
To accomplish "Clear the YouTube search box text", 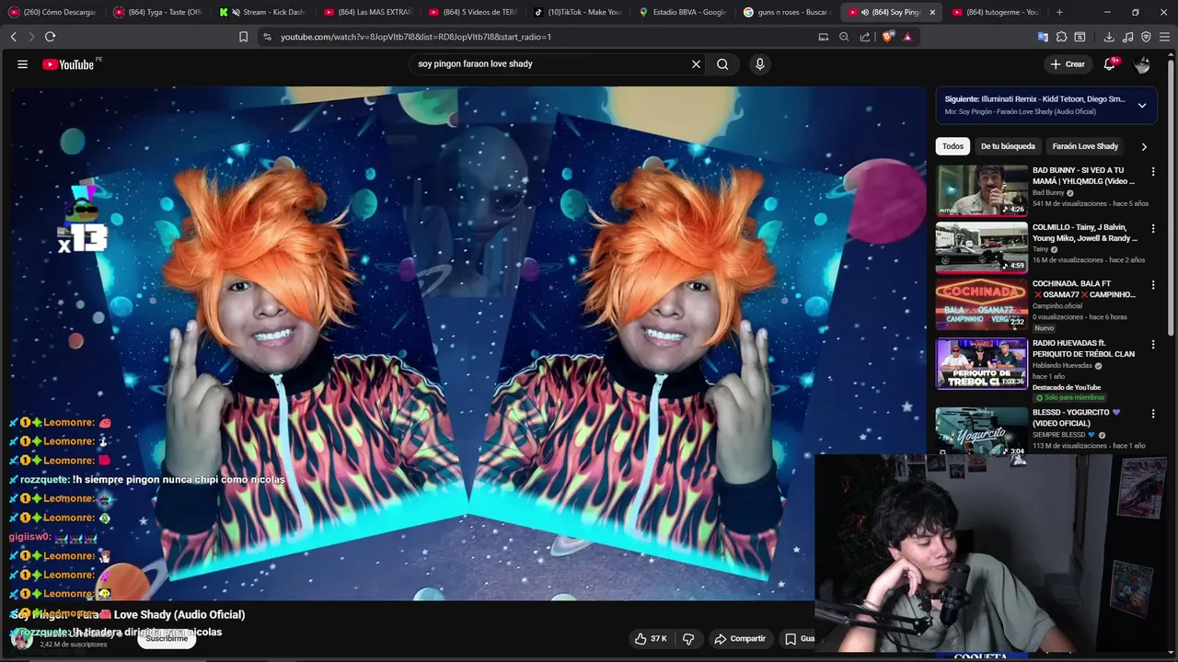I will (696, 64).
